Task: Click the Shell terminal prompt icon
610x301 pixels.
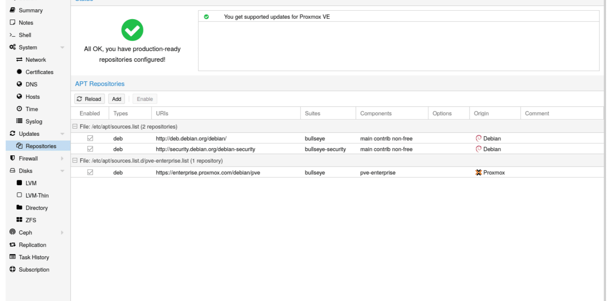Action: pyautogui.click(x=12, y=35)
